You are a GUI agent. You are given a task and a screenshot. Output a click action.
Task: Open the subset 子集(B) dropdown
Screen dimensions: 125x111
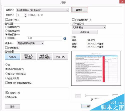pyautogui.click(x=30, y=43)
